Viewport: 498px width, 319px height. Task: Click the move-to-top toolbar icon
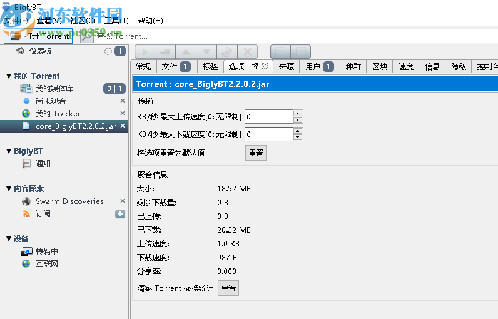165,51
